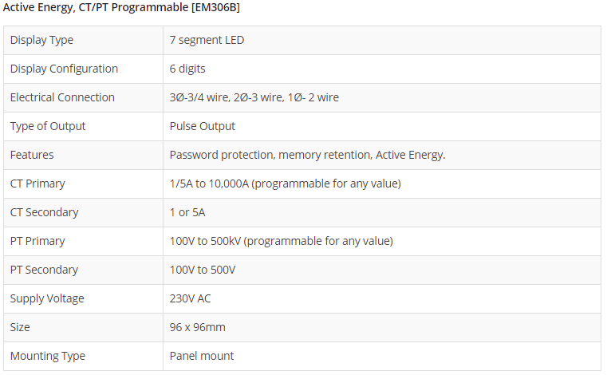Click the 96 x 96mm size value
Image resolution: width=607 pixels, height=375 pixels.
(197, 327)
